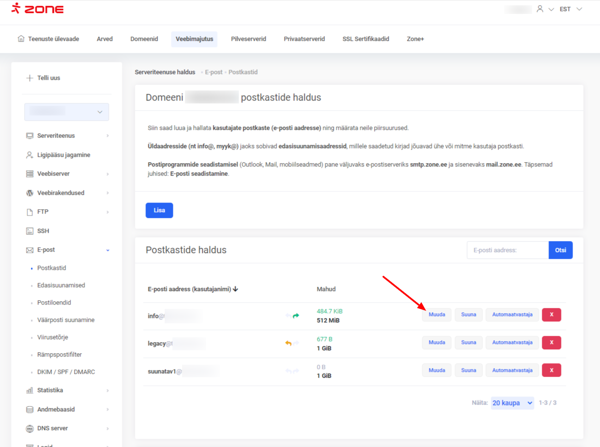The image size is (600, 447).
Task: Delete the suunatav1 mailbox with red X
Action: pyautogui.click(x=552, y=370)
